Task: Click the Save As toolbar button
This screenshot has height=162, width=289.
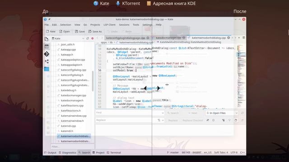Action: [x=95, y=31]
